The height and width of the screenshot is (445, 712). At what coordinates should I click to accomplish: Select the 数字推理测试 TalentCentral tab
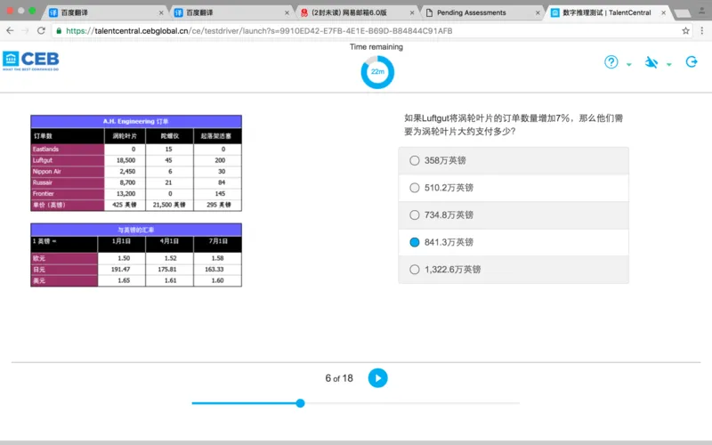tap(607, 12)
